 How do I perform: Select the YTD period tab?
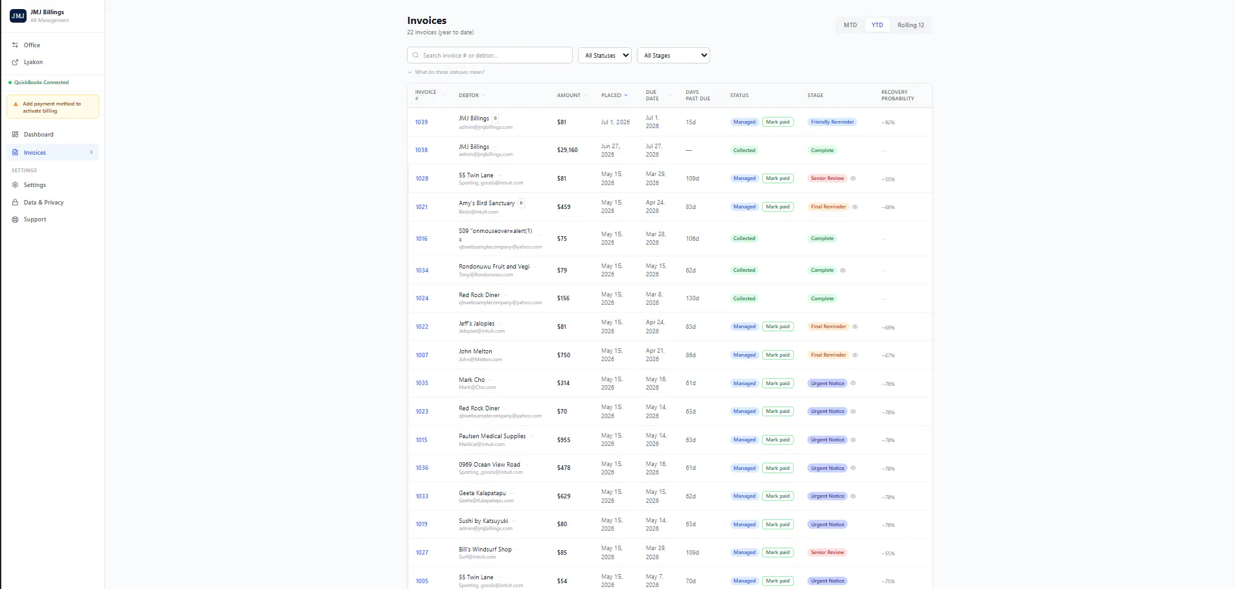click(x=877, y=25)
